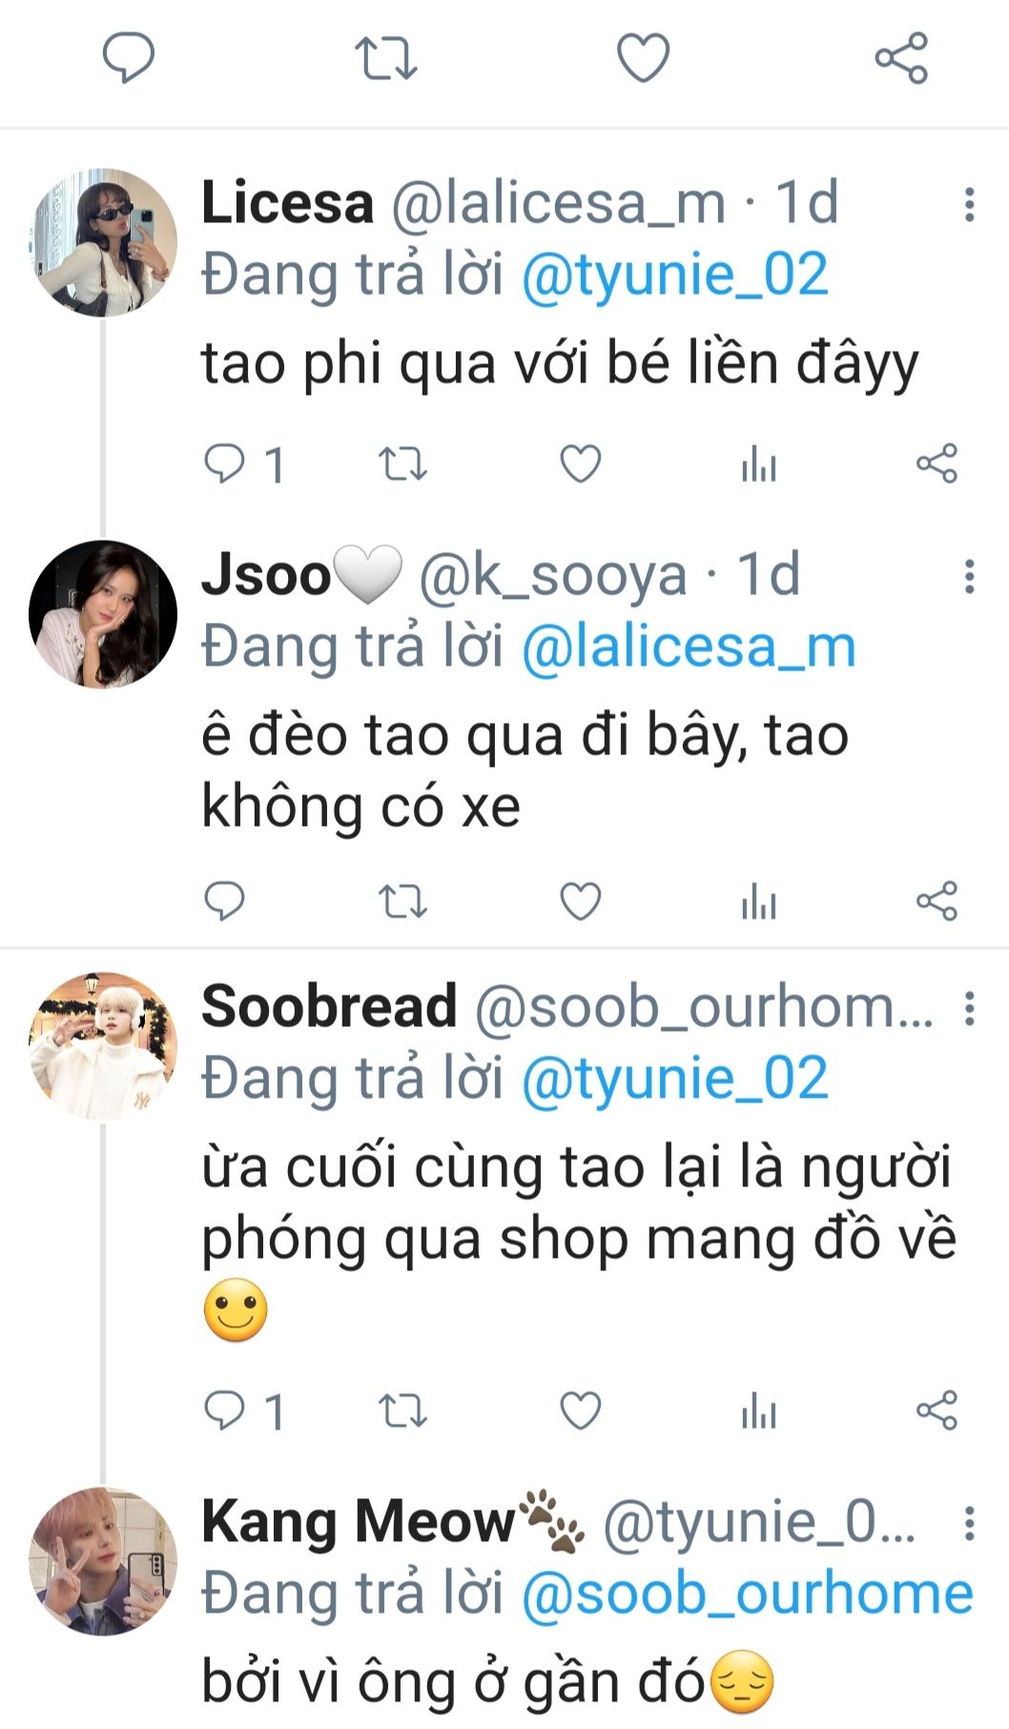
Task: Reply to Jsoo's tweet
Action: click(225, 900)
